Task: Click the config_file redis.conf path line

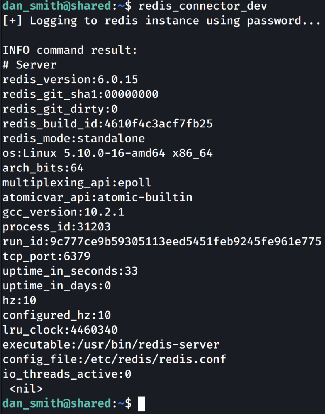Action: tap(114, 359)
